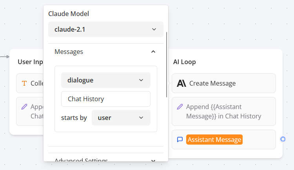Screen dimensions: 294x170
Task: Click the blue output connector circle of AI Loop
Action: 283,139
